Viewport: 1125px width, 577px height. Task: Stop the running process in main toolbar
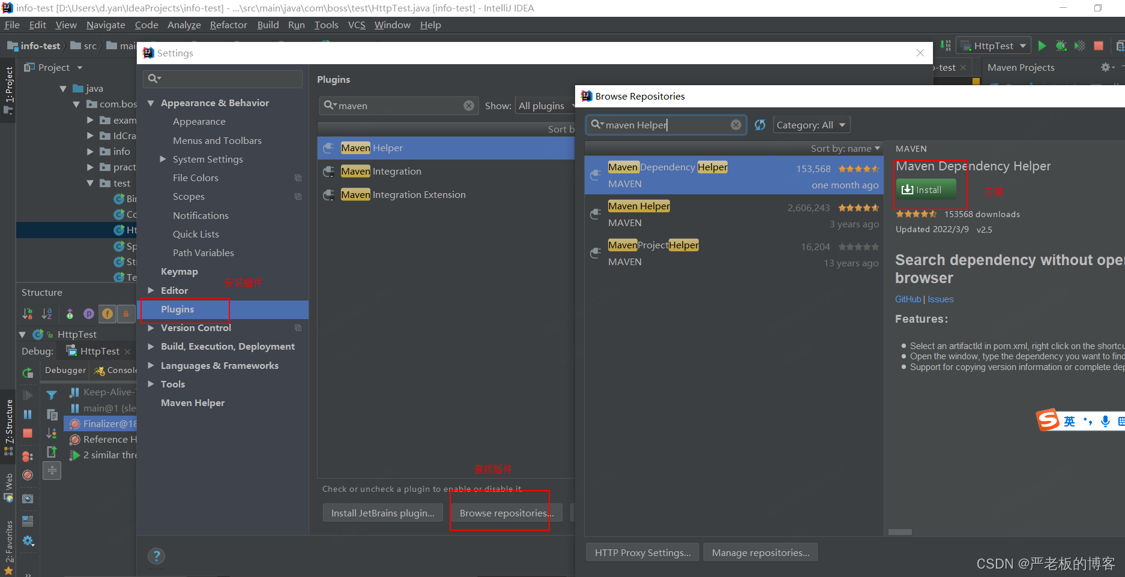tap(1099, 46)
